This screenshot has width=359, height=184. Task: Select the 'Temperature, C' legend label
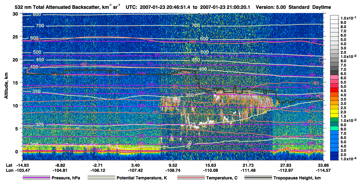[x=222, y=178]
